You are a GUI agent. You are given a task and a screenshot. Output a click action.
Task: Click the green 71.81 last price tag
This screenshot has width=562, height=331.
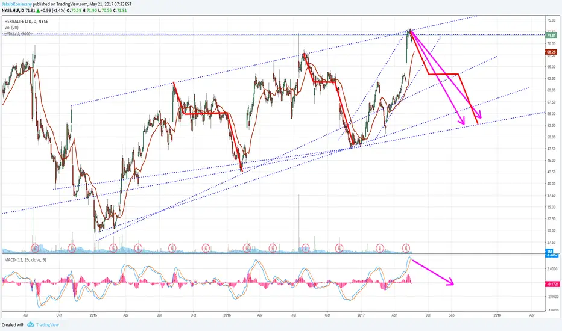point(551,35)
